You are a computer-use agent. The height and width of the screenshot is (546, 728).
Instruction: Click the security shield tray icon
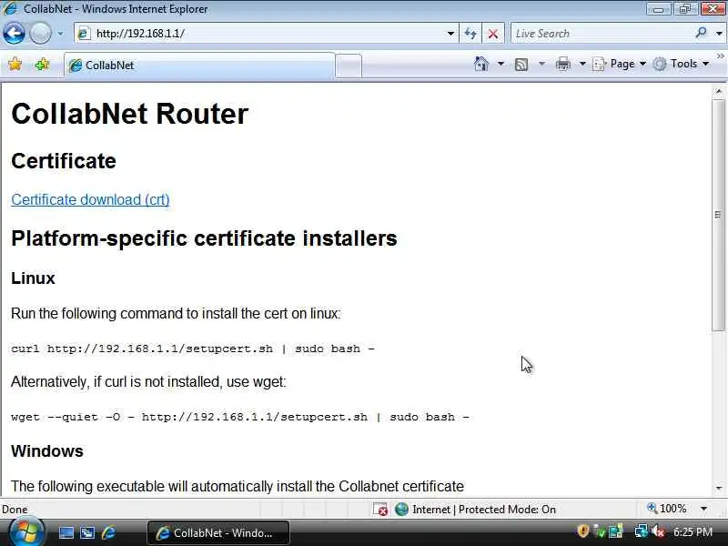582,531
